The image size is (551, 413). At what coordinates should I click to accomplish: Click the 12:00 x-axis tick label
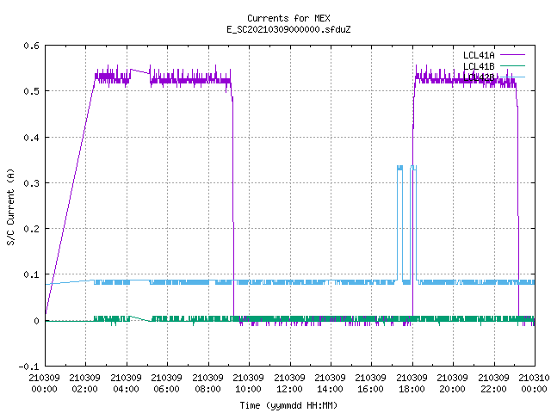[x=289, y=389]
